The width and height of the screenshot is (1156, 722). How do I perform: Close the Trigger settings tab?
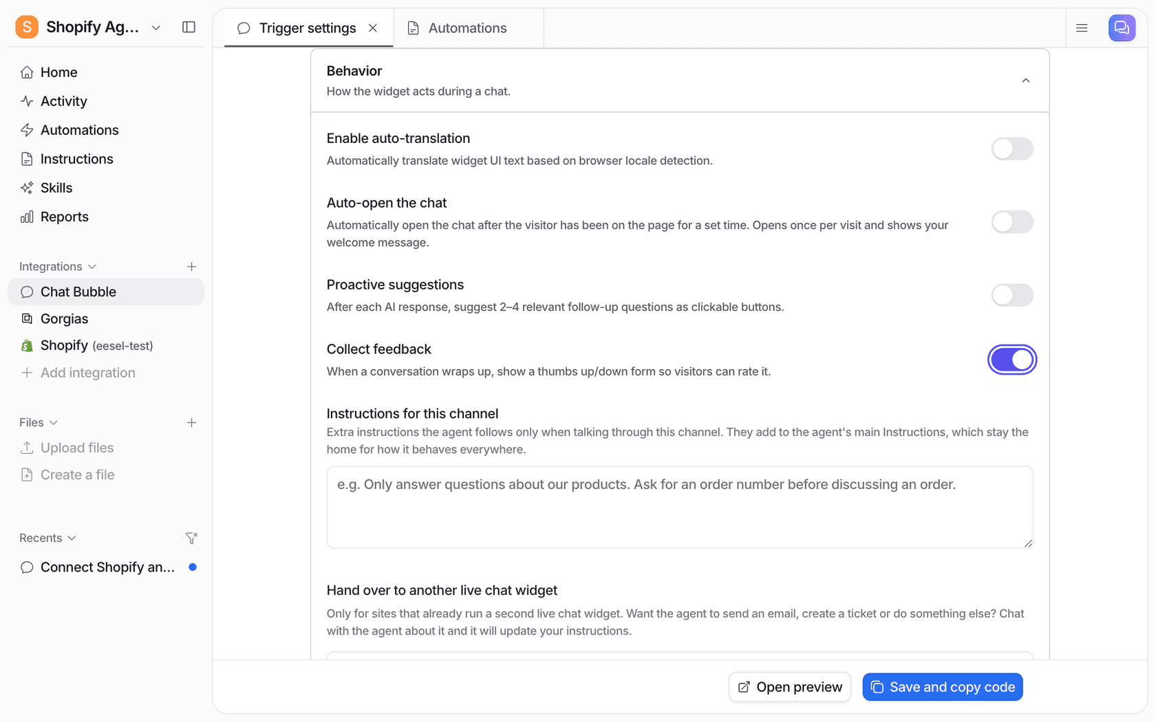tap(373, 28)
